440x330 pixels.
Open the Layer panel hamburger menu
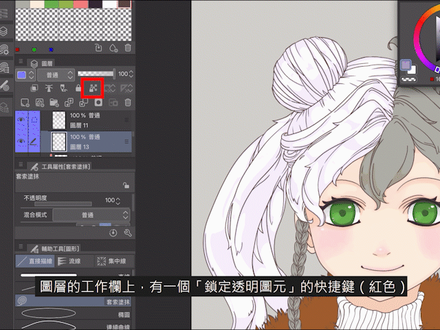[x=21, y=61]
